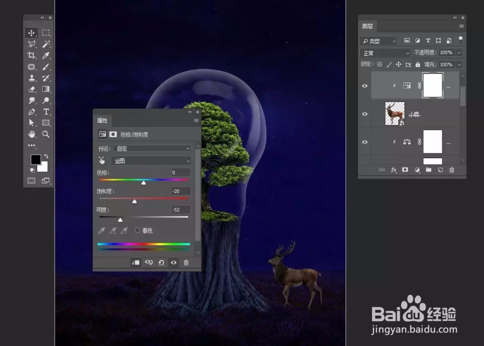Create new fill or adjustment layer
The width and height of the screenshot is (484, 346).
click(417, 170)
